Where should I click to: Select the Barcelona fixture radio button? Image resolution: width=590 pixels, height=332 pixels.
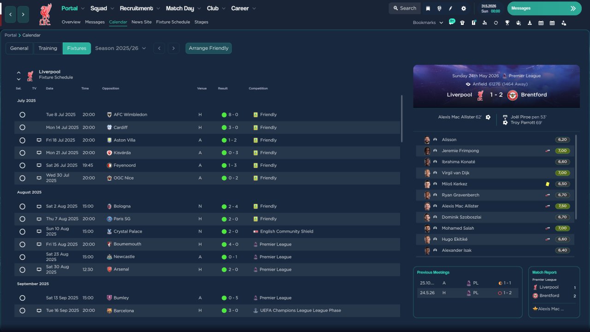point(22,311)
